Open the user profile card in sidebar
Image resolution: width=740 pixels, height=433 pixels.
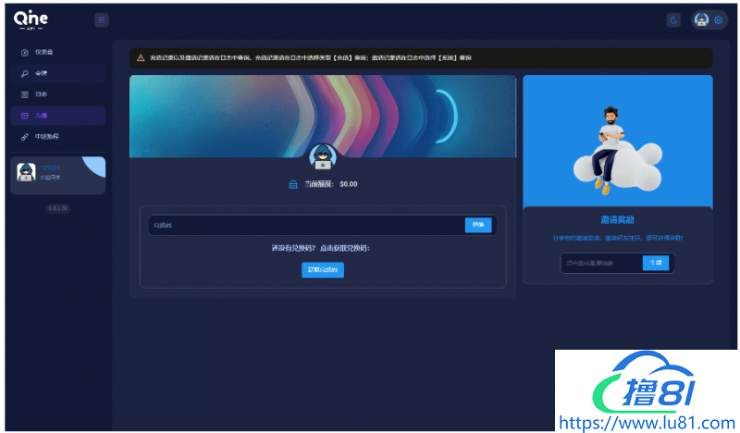57,175
